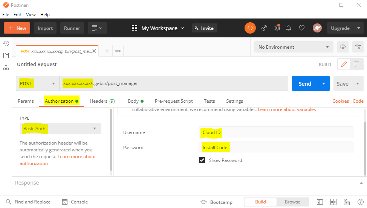The image size is (367, 208).
Task: Open the Help menu
Action: [x=45, y=15]
